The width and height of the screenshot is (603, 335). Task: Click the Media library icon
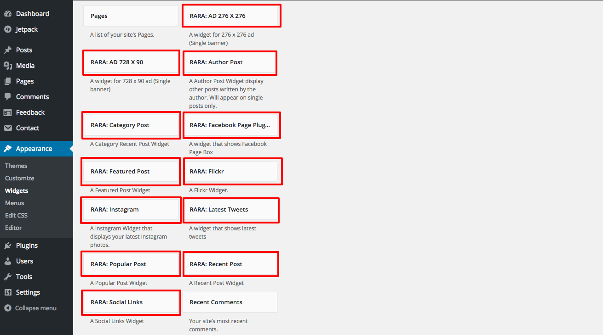point(8,66)
